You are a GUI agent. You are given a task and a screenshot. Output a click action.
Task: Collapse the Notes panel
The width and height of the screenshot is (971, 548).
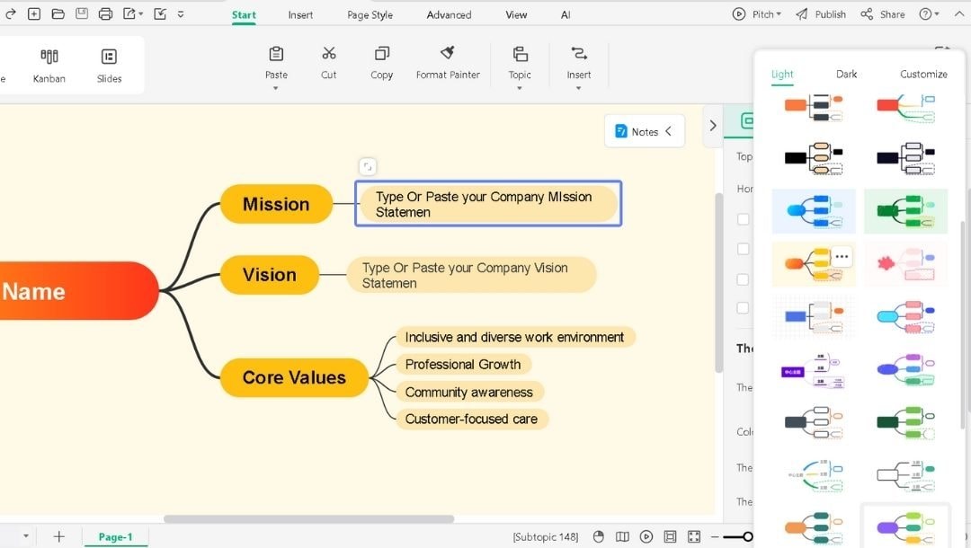click(x=669, y=131)
